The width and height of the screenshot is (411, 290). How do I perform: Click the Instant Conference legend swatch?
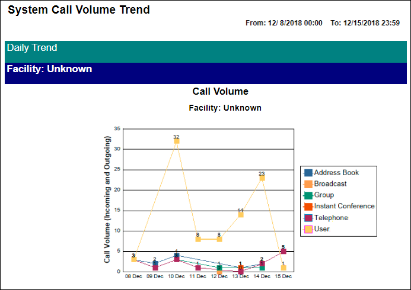(x=308, y=207)
